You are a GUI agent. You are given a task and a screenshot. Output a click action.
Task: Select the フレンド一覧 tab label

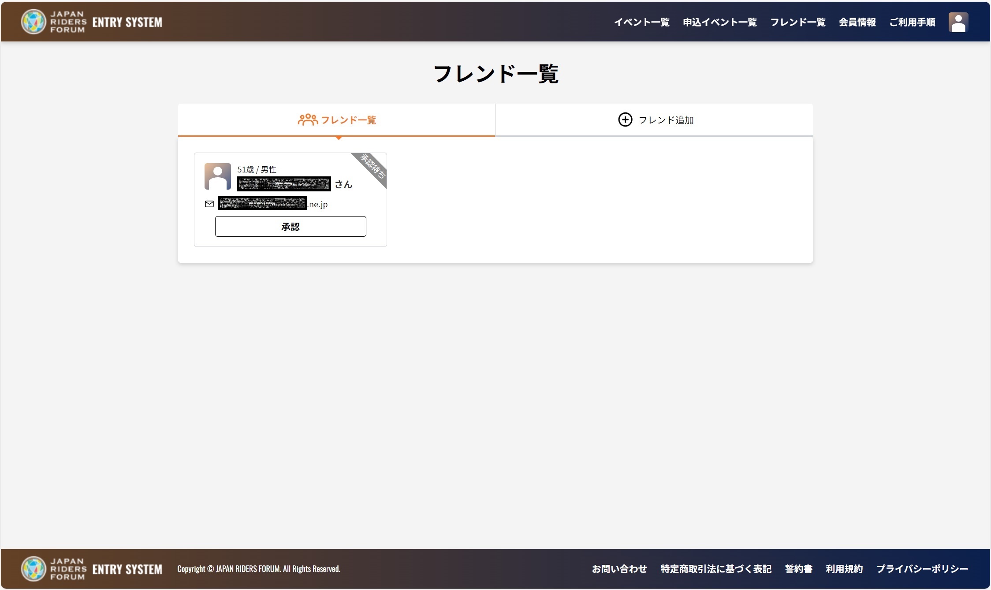click(x=348, y=120)
